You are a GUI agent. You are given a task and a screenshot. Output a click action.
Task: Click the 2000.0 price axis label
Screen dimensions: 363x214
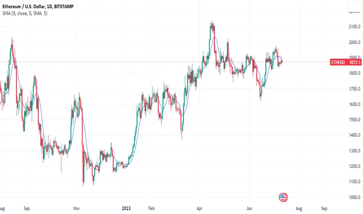[x=354, y=42]
